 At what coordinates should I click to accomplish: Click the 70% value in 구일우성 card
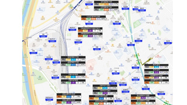(83, 77)
